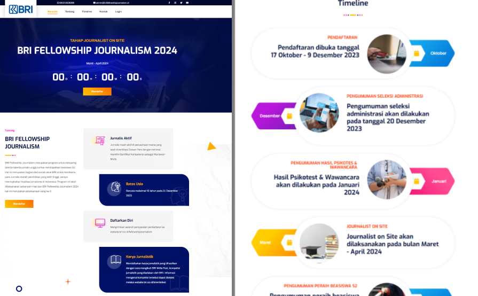This screenshot has height=296, width=478.
Task: Click the calendar icon on Oktober tag
Action: click(417, 53)
